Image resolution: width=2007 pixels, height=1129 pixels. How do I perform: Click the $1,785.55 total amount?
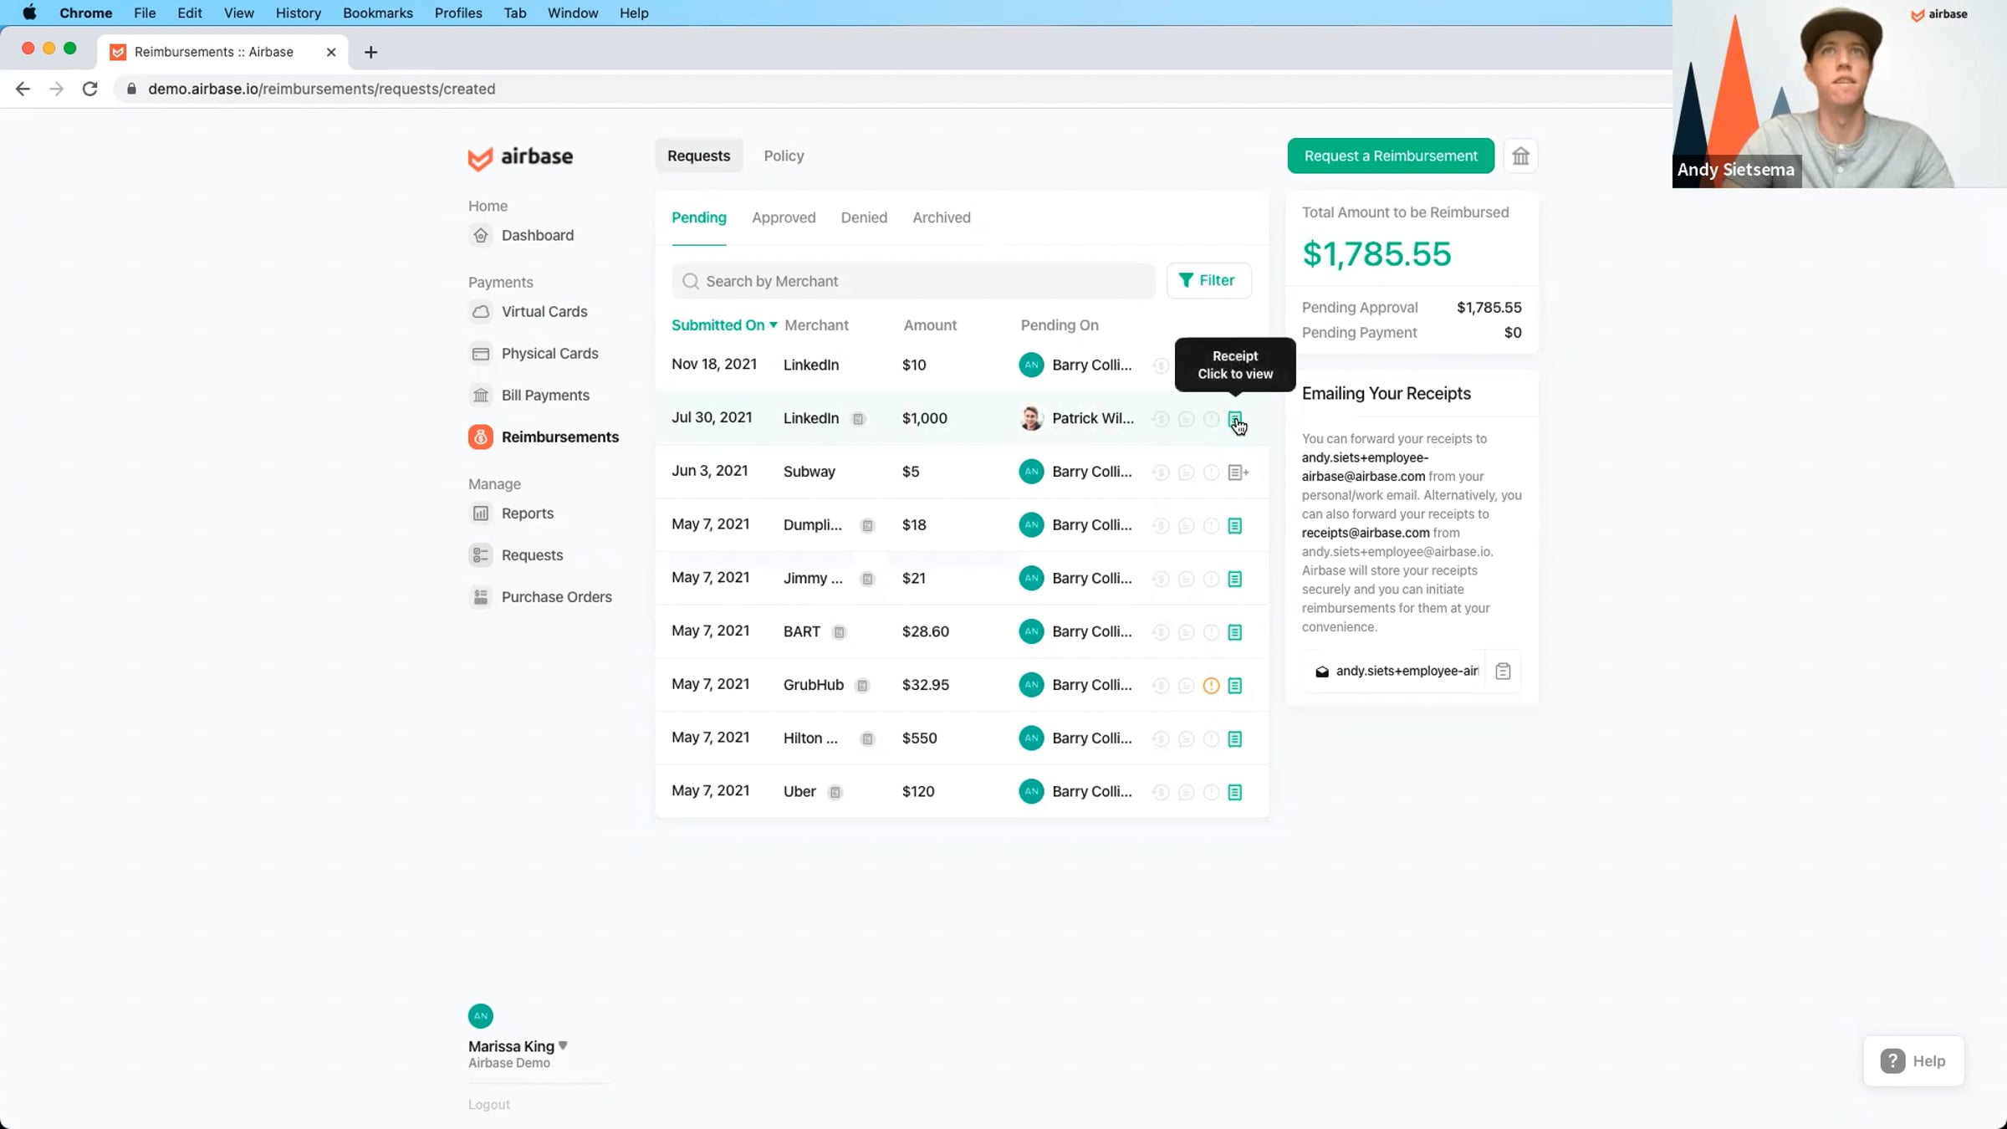pos(1376,254)
